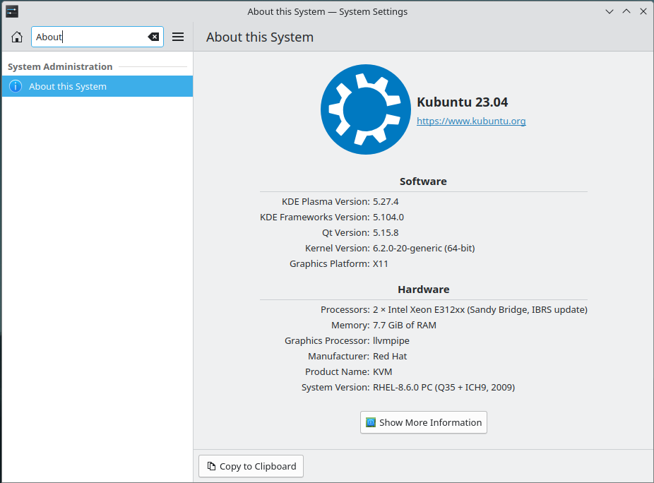Click the clipboard icon on the Copy button

pyautogui.click(x=210, y=466)
